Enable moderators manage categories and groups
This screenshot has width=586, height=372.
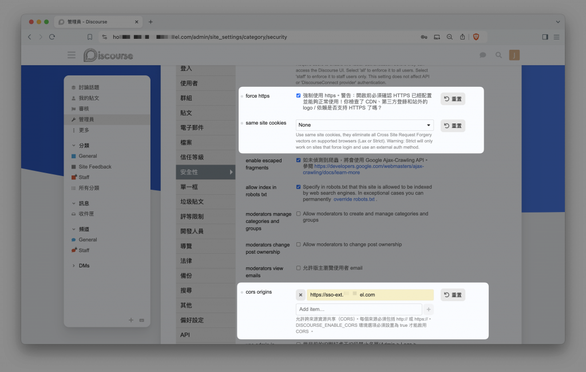point(298,214)
